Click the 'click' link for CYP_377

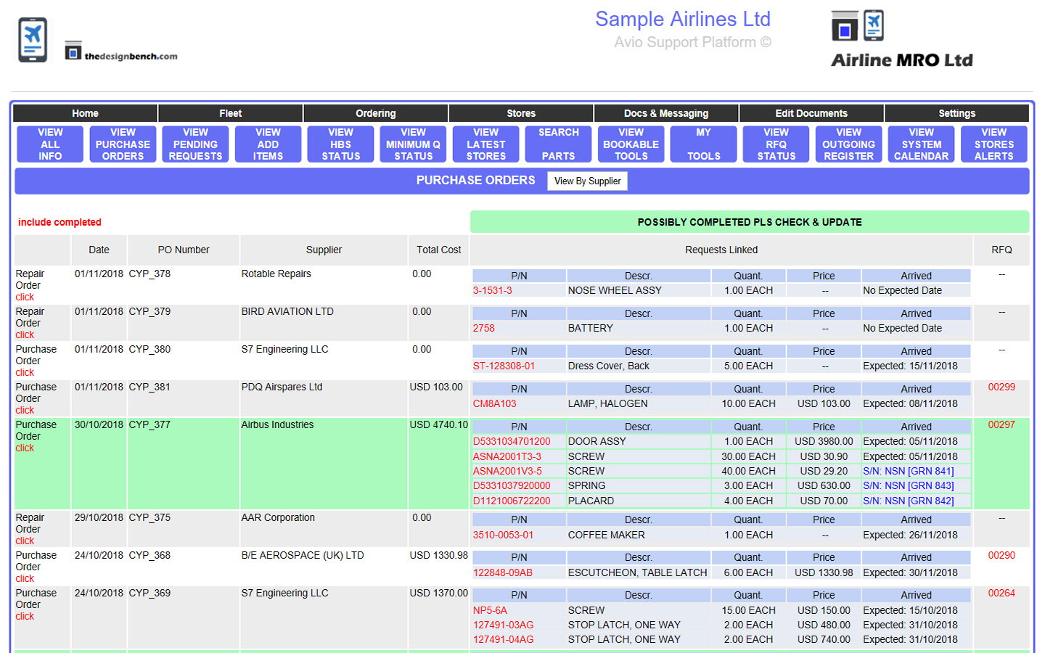[25, 448]
